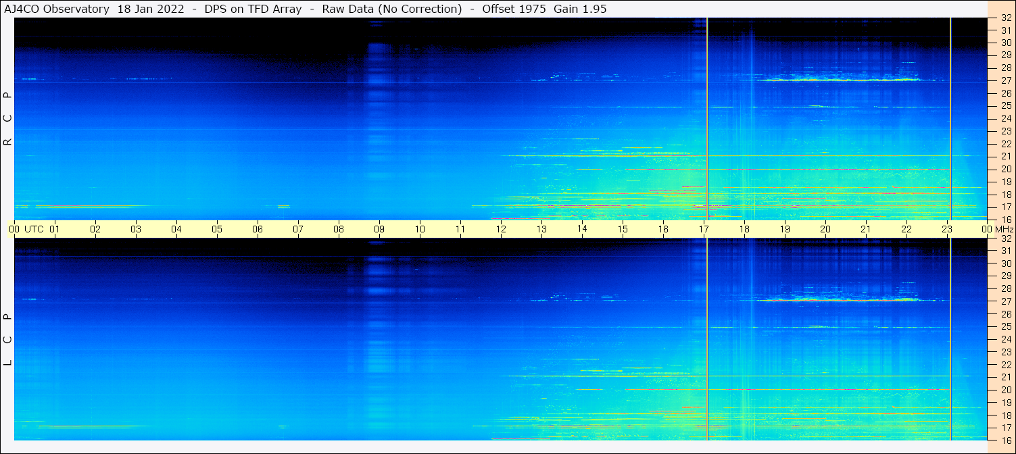Click hour label '15' on the time axis
This screenshot has width=1016, height=454.
(x=623, y=229)
